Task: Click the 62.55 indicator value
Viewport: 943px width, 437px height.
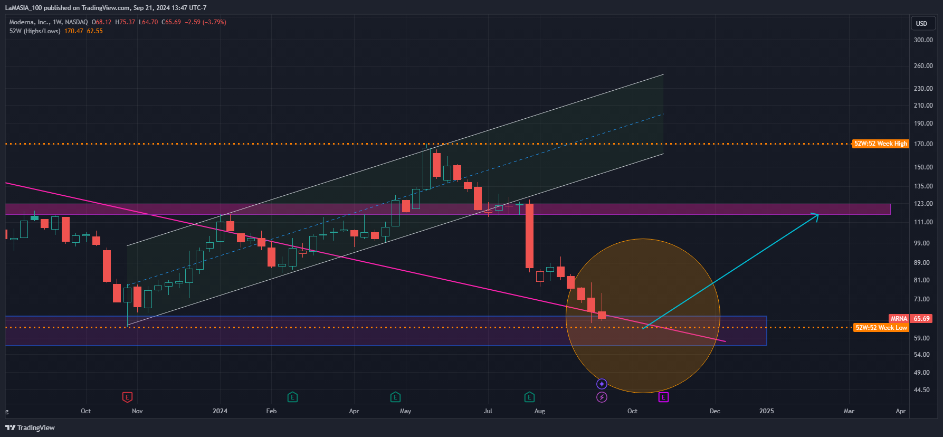Action: coord(95,31)
